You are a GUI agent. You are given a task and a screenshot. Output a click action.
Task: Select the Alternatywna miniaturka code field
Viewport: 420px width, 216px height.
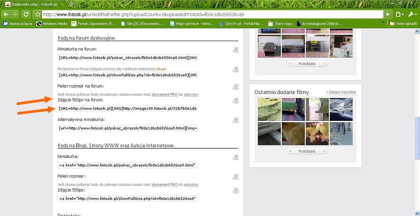(x=128, y=128)
